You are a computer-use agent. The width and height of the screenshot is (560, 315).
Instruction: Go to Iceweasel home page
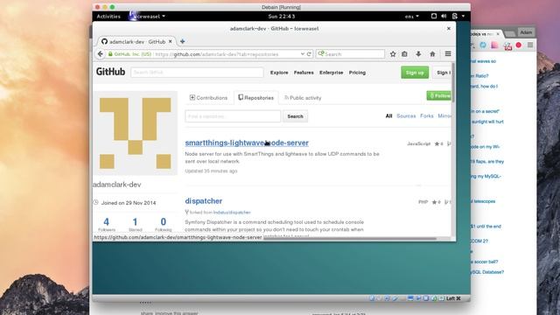pyautogui.click(x=432, y=54)
